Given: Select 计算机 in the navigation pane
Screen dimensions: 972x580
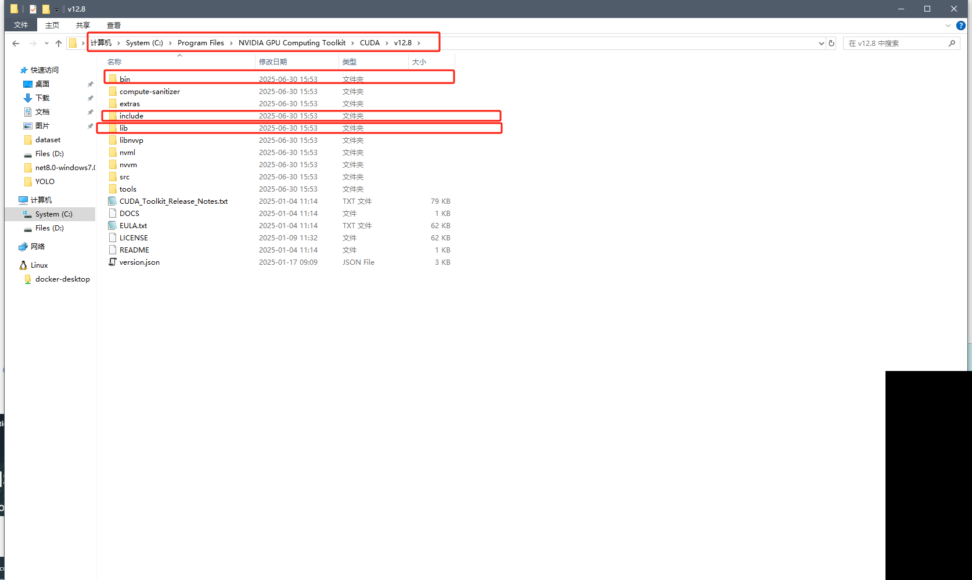Looking at the screenshot, I should point(41,200).
